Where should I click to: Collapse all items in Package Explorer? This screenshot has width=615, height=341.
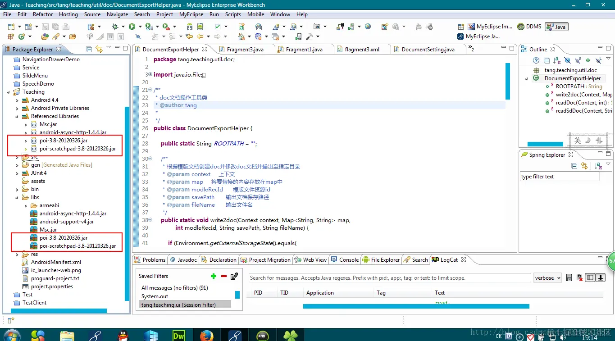coord(89,49)
